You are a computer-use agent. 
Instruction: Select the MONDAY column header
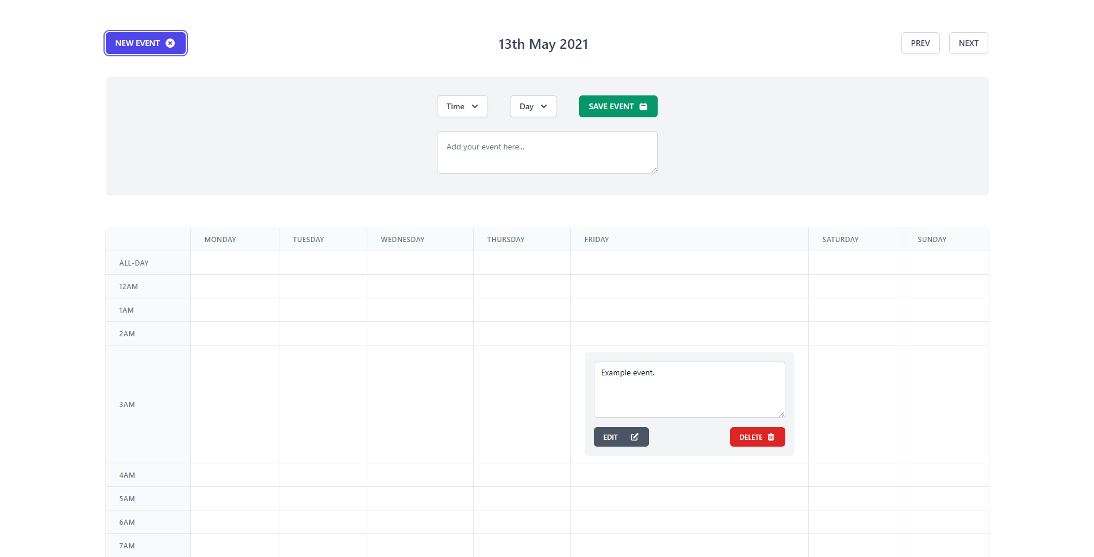pos(220,239)
